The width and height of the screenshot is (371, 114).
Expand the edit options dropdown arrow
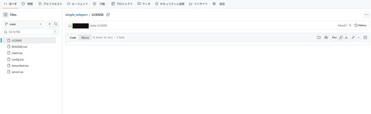click(x=359, y=37)
